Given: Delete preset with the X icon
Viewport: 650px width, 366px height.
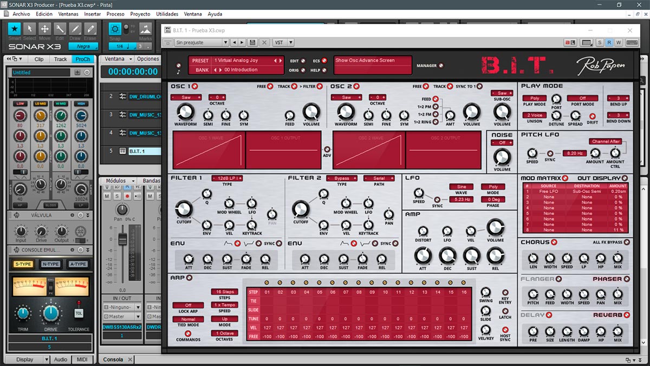Looking at the screenshot, I should click(x=264, y=42).
